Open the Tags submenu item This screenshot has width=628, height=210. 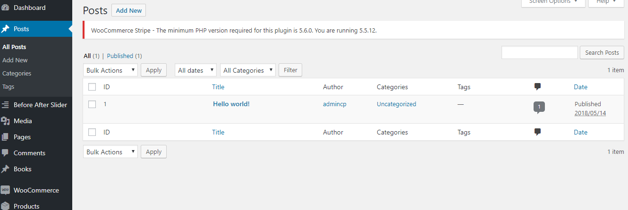(8, 87)
